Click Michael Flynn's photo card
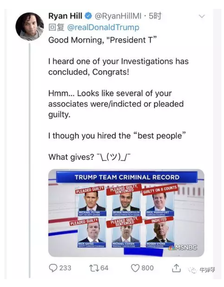Image resolution: width=224 pixels, height=287 pixels. pos(92,203)
